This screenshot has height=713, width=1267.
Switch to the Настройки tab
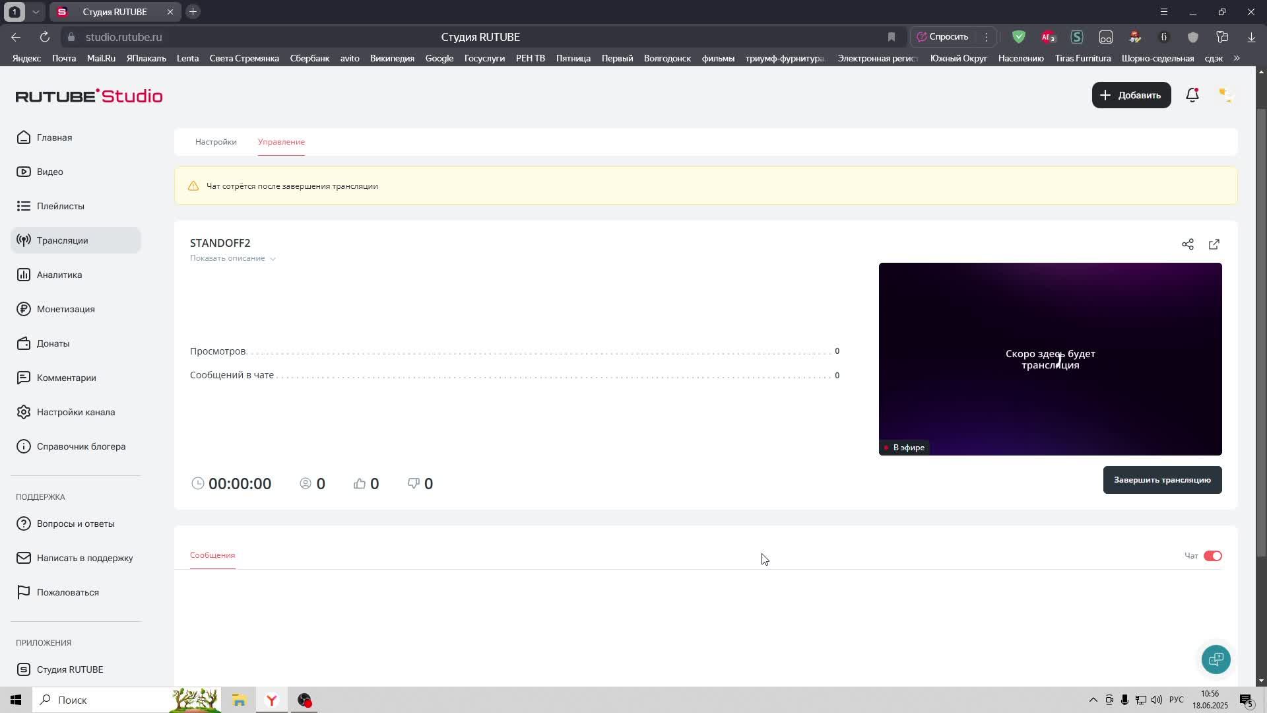coord(216,142)
